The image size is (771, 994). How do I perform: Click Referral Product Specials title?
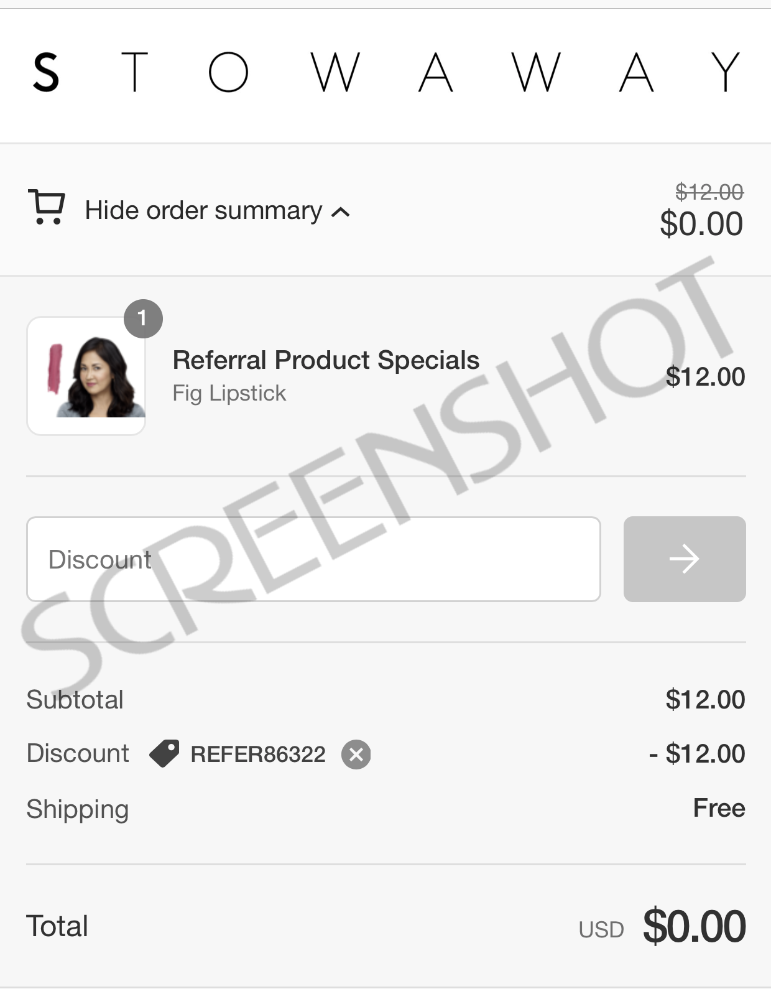click(326, 360)
